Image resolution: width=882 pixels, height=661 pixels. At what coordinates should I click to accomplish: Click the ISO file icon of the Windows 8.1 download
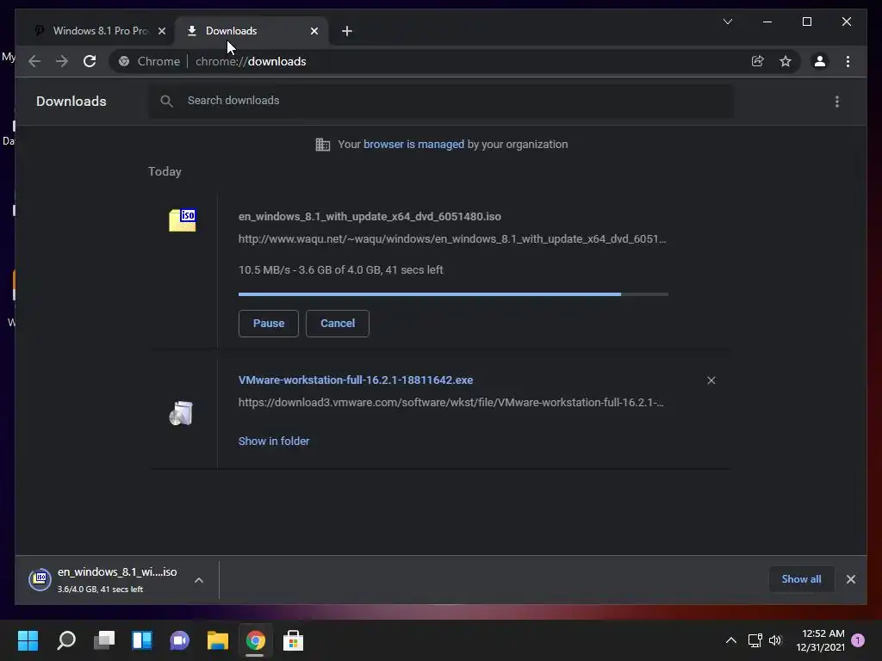pyautogui.click(x=183, y=219)
